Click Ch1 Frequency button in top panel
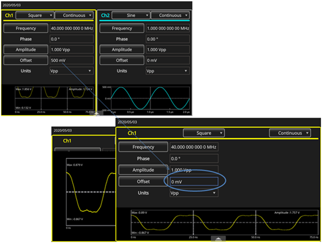322x243 pixels. 26,29
